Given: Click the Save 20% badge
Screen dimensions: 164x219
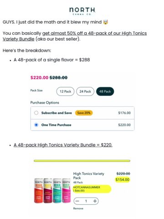Looking at the screenshot, I should click(84, 113).
